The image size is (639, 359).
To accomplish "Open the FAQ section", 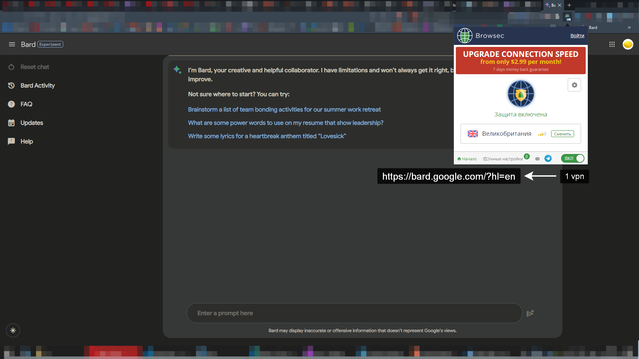I will 26,104.
